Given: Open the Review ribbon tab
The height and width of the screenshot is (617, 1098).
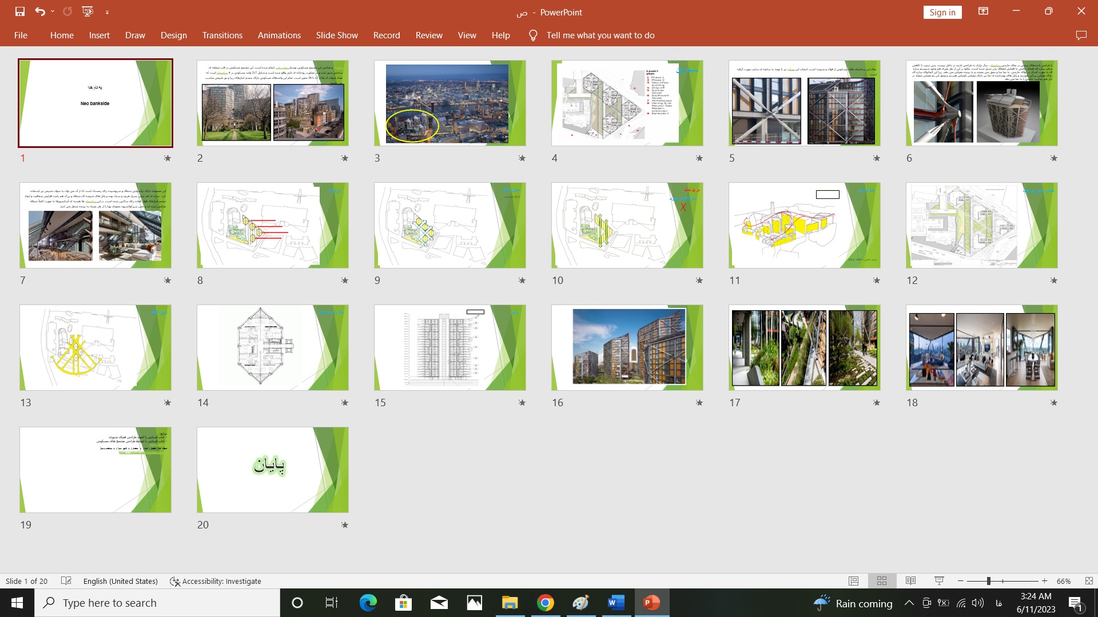Looking at the screenshot, I should click(428, 35).
